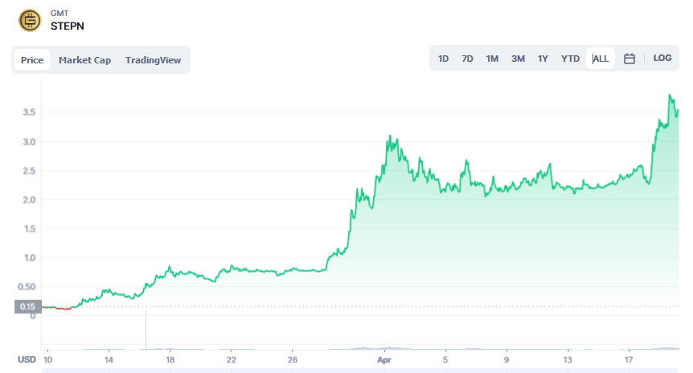Click the price line peak near 3.8

[x=670, y=95]
